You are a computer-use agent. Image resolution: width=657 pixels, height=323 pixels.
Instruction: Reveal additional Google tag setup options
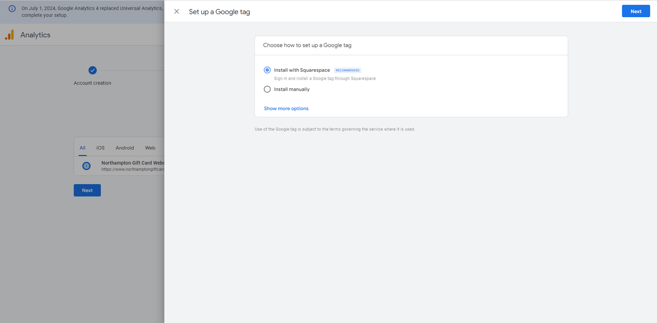(286, 108)
